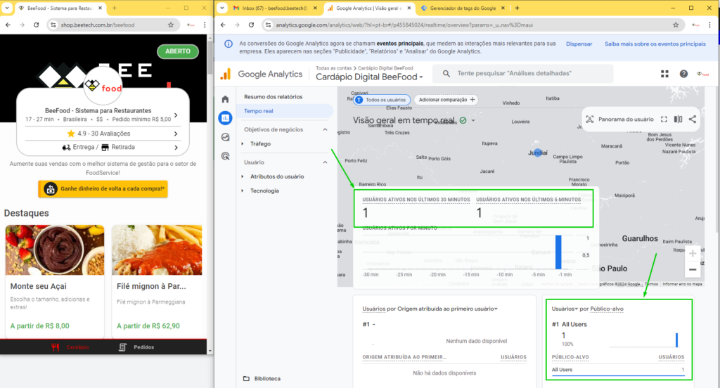The width and height of the screenshot is (720, 388).
Task: Click the Google apps grid icon
Action: pos(664,74)
